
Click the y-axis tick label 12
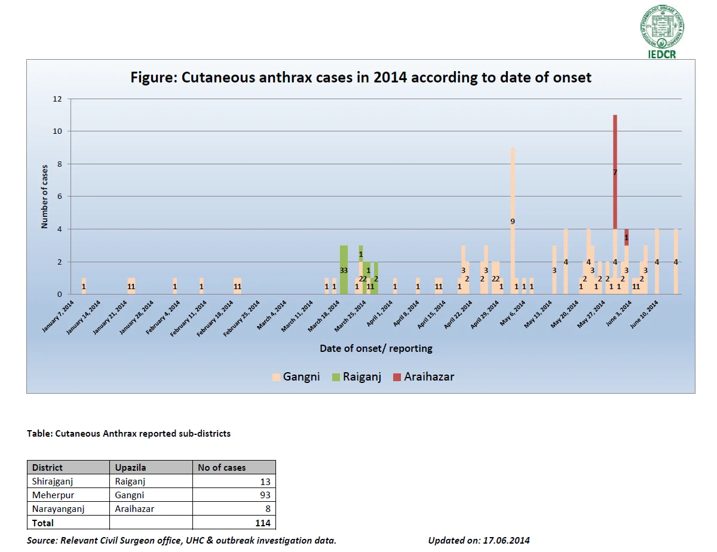tap(57, 99)
